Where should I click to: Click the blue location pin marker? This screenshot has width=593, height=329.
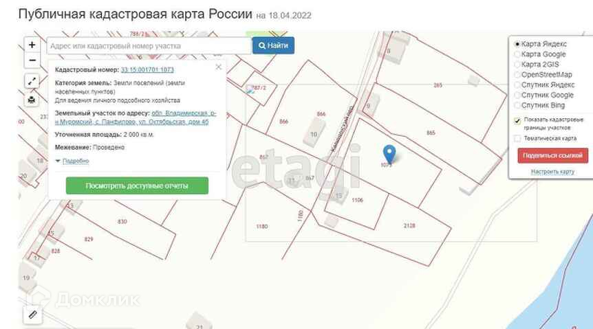pos(389,154)
